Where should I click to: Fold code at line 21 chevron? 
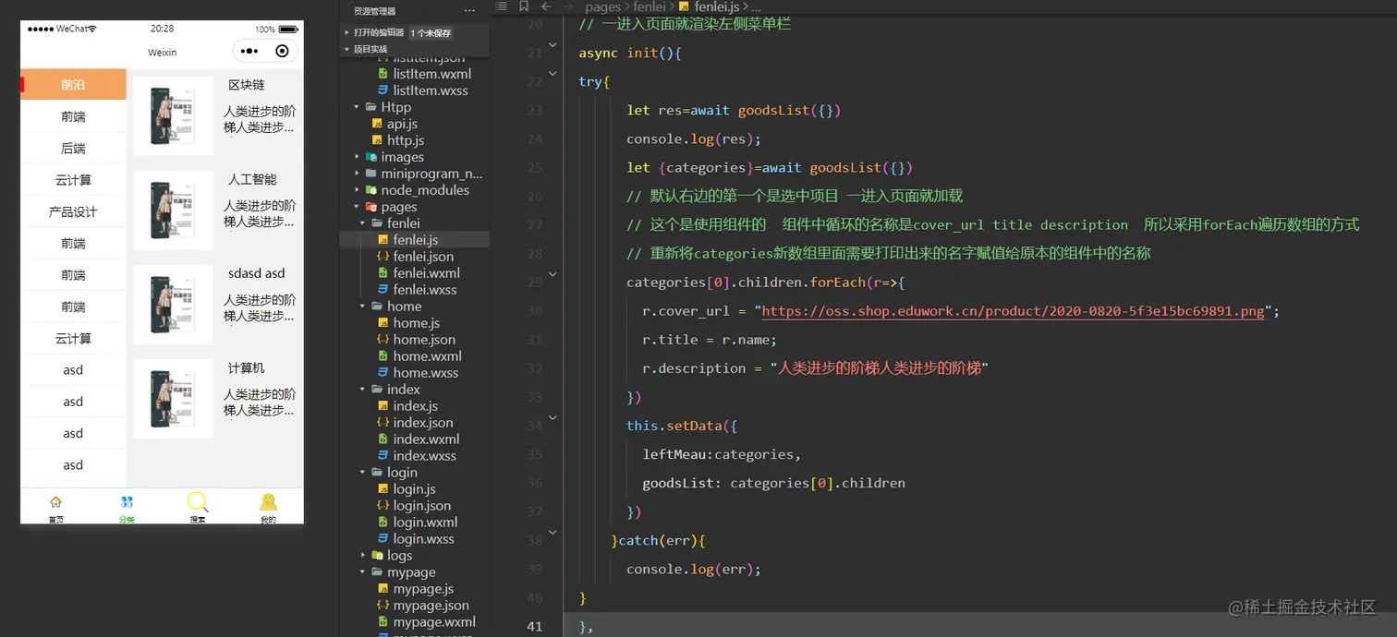tap(553, 44)
